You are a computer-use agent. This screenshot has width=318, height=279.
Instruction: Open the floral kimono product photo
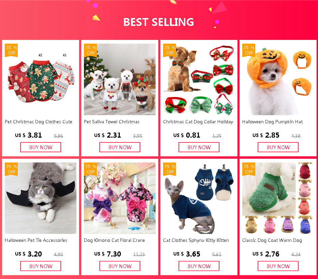120,198
